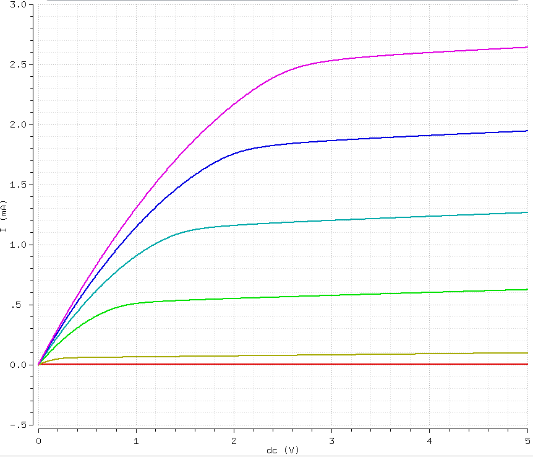Viewport: 533px width, 457px height.
Task: Click the x-axis tick value 5
Action: (527, 441)
